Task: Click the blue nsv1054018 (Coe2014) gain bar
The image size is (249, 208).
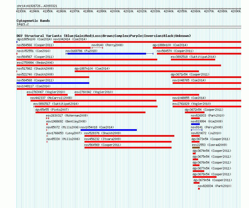Action: 109,130
